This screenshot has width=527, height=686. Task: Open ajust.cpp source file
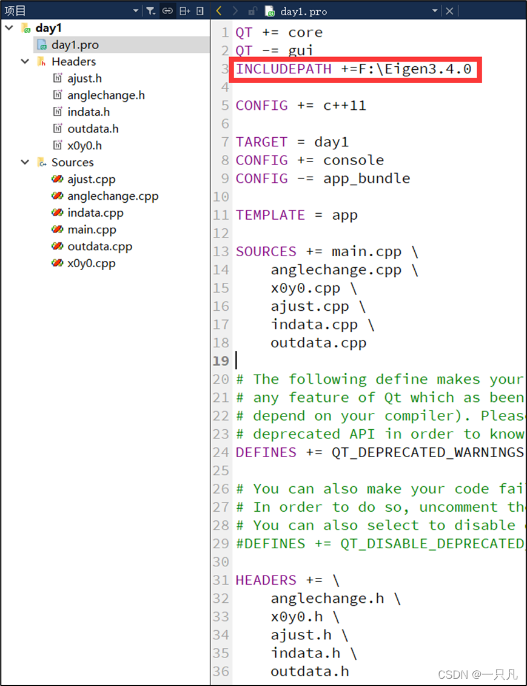pos(92,179)
